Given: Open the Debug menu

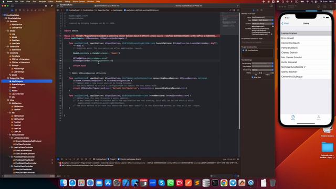Looking at the screenshot, I should point(67,1).
